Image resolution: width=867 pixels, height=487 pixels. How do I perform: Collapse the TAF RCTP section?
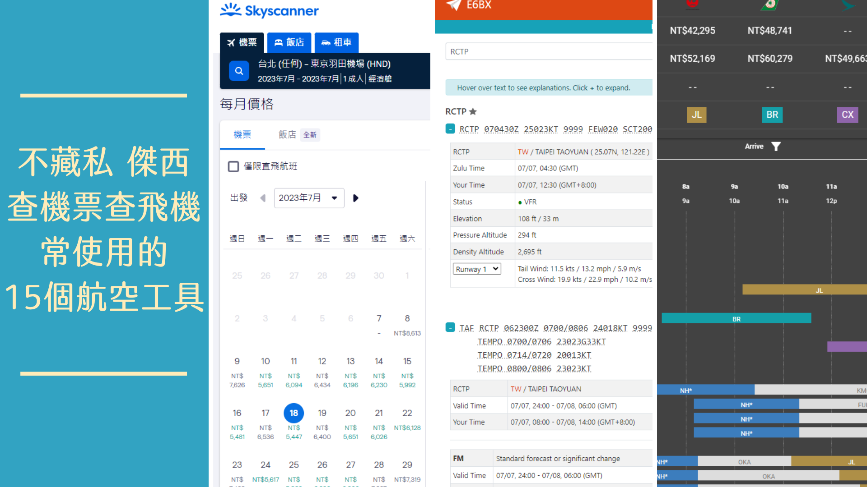click(x=450, y=327)
